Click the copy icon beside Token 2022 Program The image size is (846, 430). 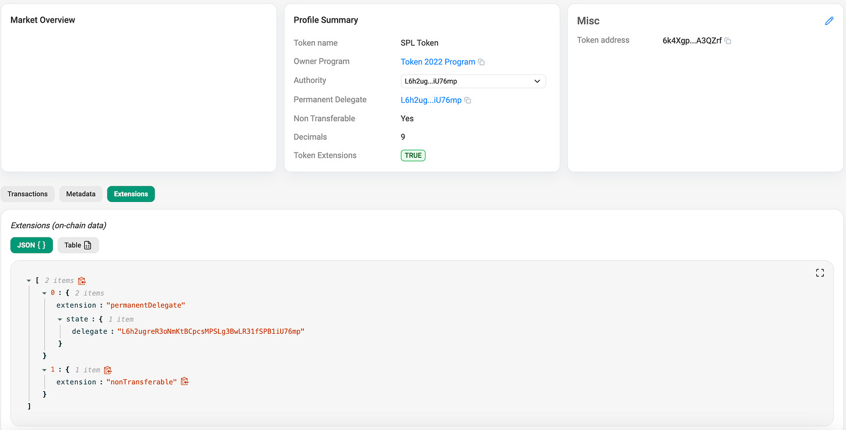tap(482, 62)
